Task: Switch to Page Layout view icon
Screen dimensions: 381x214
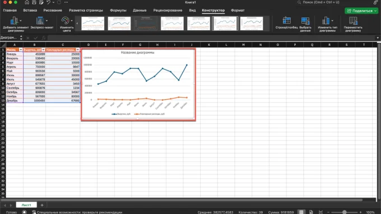Action: (x=311, y=212)
